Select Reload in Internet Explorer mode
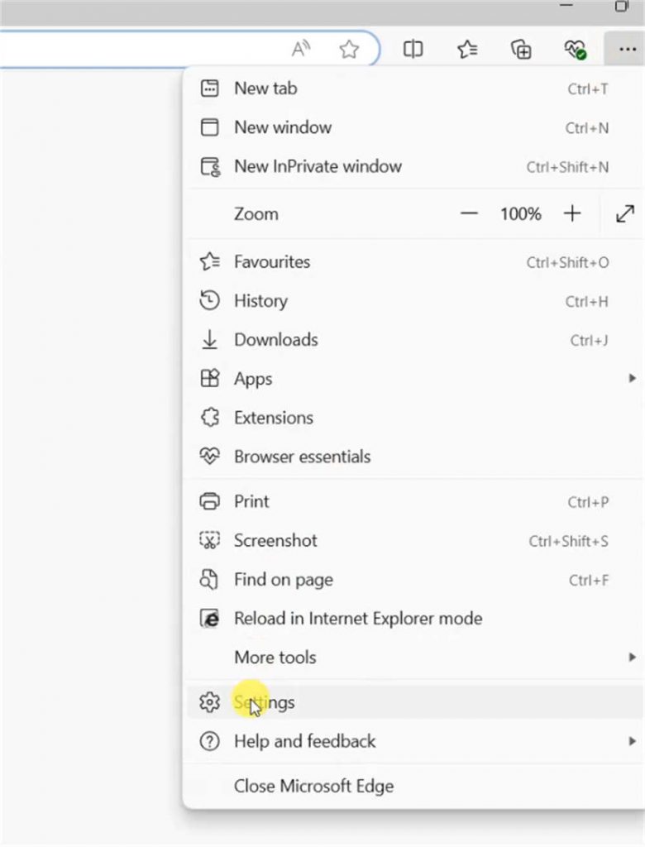This screenshot has height=847, width=645. [357, 619]
